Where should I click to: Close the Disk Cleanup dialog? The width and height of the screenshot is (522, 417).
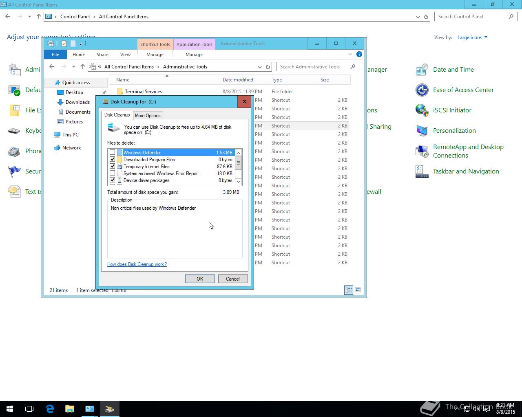coord(244,102)
